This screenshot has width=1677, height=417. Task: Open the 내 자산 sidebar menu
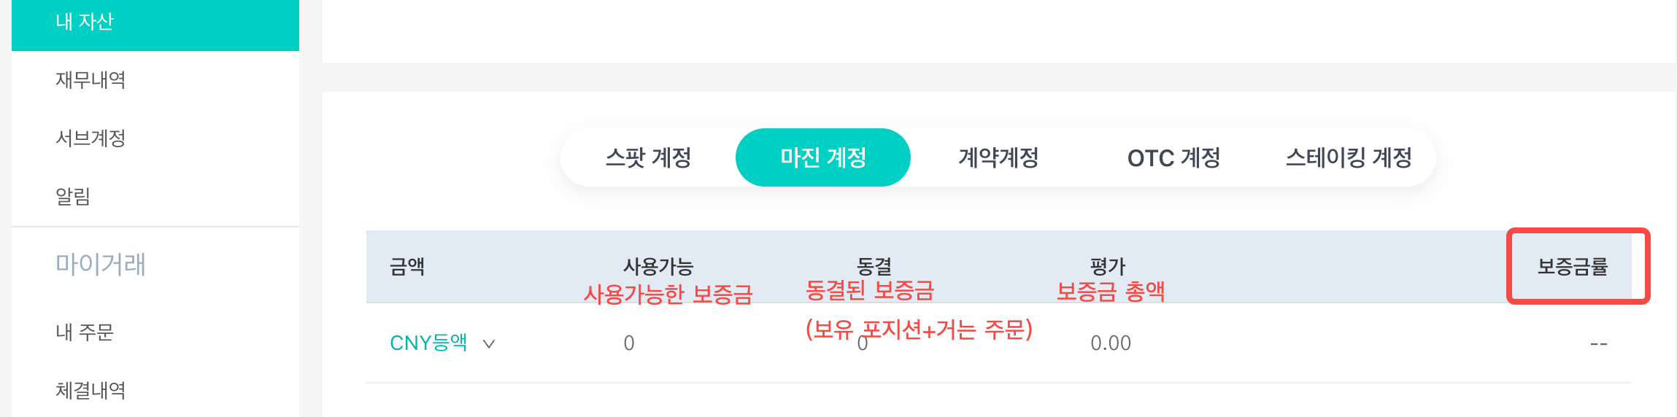point(85,22)
